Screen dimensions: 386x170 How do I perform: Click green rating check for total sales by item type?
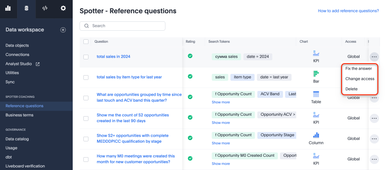(190, 76)
